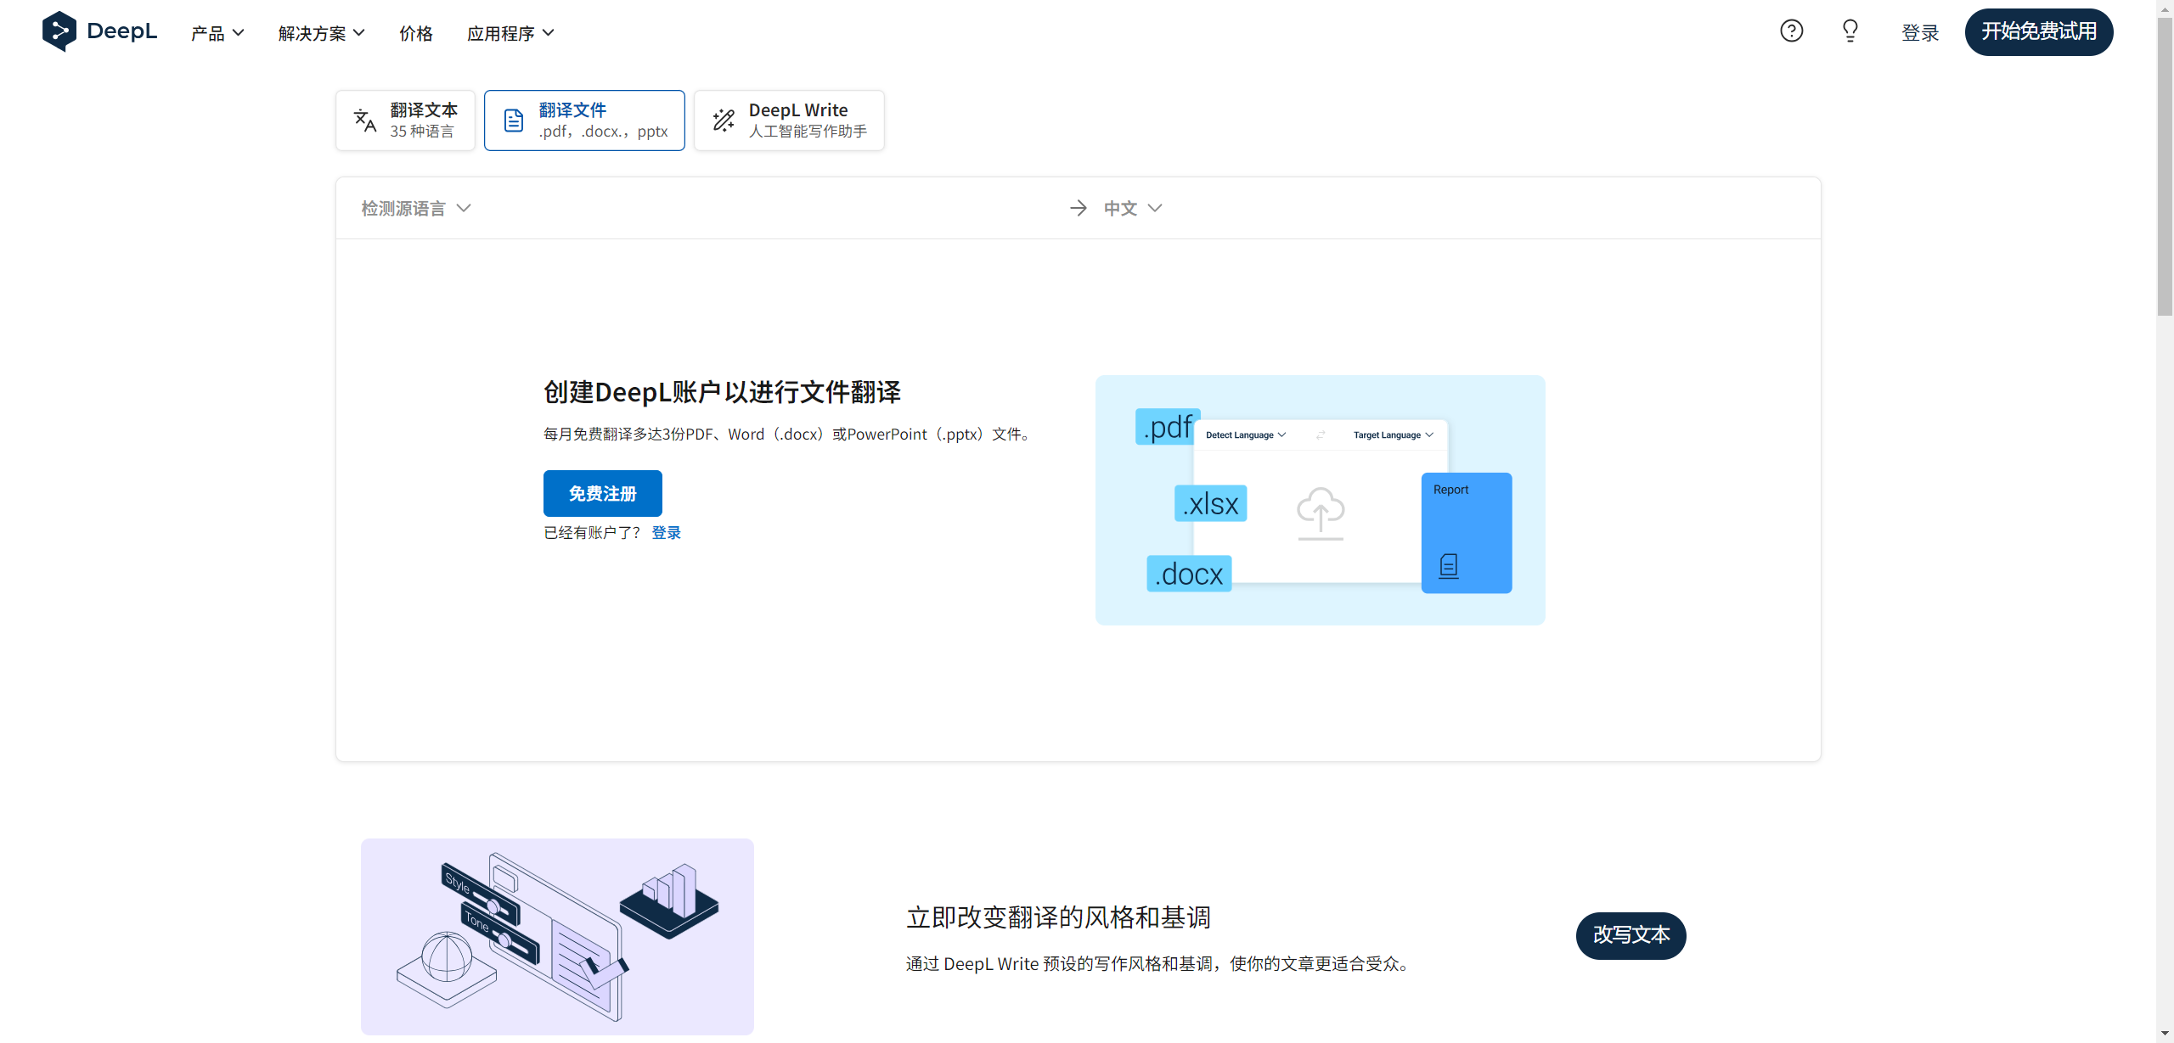The height and width of the screenshot is (1043, 2174).
Task: Select the 翻译文件 tab
Action: [x=584, y=121]
